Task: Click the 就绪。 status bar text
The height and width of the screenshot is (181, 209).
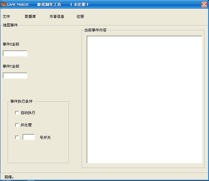Action: 9,177
